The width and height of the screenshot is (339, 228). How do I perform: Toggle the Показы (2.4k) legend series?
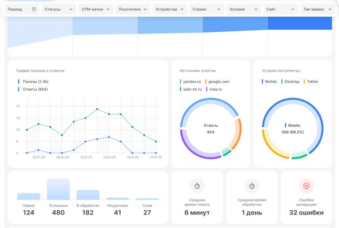point(34,81)
